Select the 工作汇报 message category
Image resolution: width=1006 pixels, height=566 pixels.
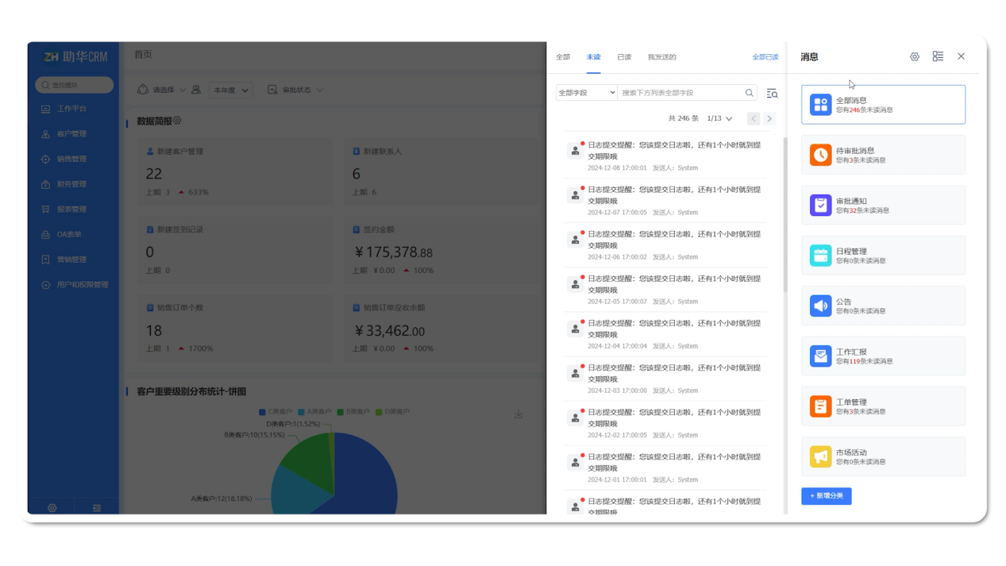click(x=883, y=356)
